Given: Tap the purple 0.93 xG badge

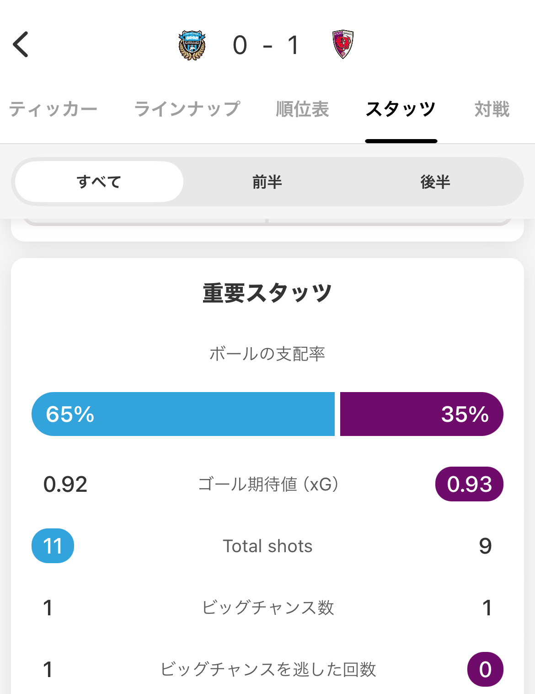Looking at the screenshot, I should pos(469,484).
